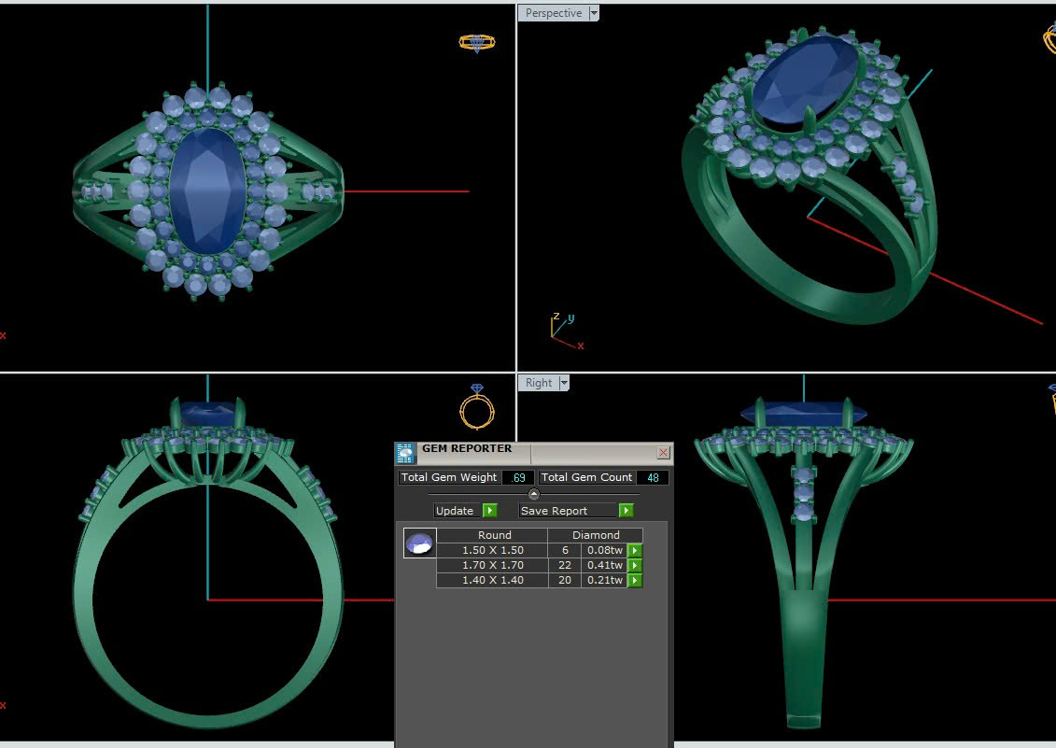The height and width of the screenshot is (748, 1056).
Task: Click the ring view icon in Right viewport corner
Action: pos(1050,400)
